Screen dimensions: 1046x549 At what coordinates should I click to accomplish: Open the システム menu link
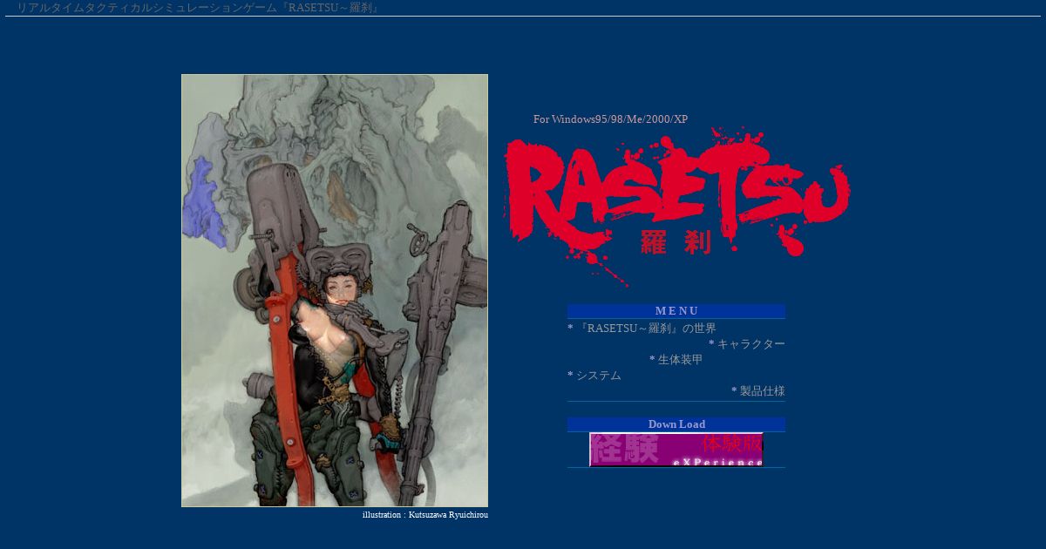coord(599,376)
